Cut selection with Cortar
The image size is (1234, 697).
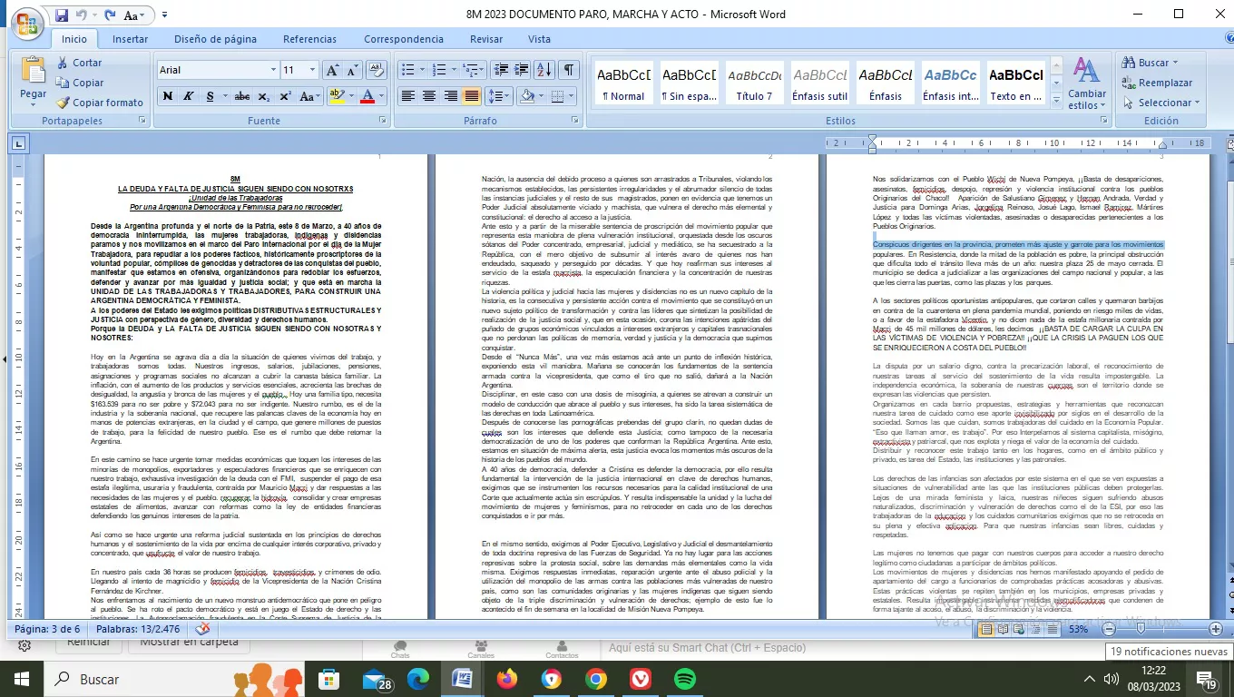(x=79, y=63)
